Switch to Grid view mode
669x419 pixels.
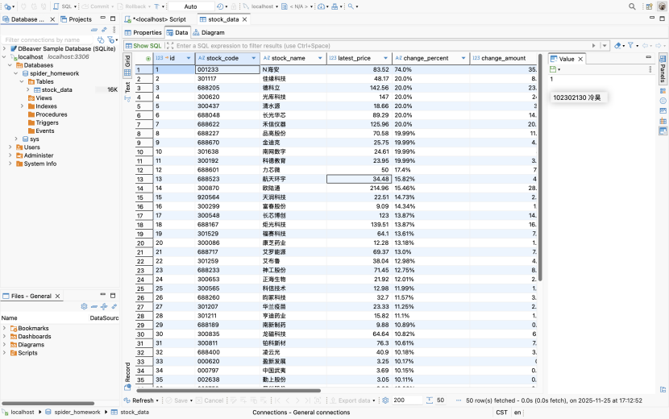[x=127, y=65]
